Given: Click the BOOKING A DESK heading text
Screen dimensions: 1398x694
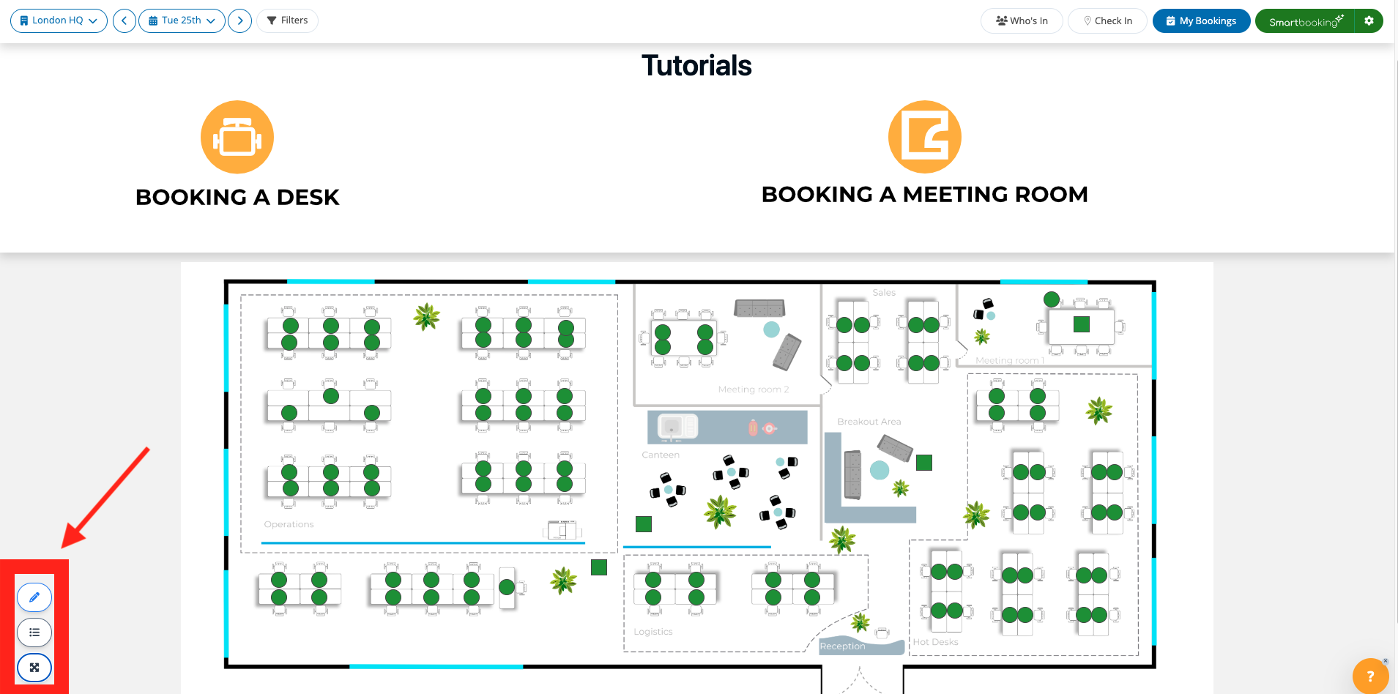Looking at the screenshot, I should pos(237,197).
